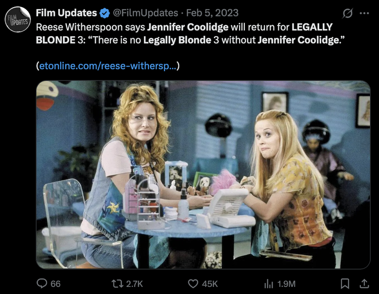This screenshot has width=379, height=294.
Task: Open the Grok slashed-circle icon
Action: (x=347, y=13)
